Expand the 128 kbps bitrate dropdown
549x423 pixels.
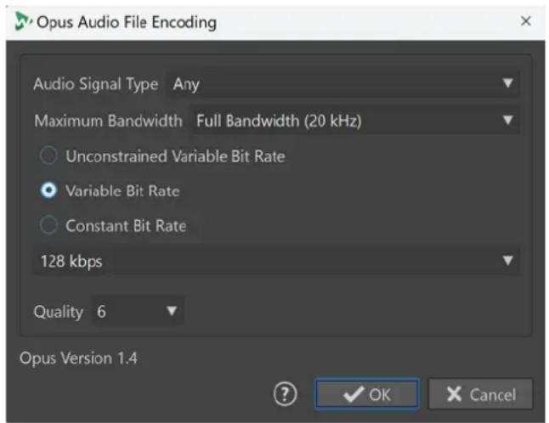276,261
